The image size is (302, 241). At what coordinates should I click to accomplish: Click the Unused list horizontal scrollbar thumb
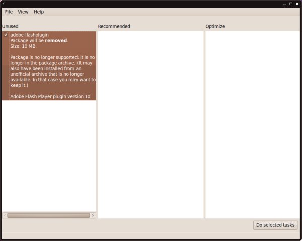point(48,215)
